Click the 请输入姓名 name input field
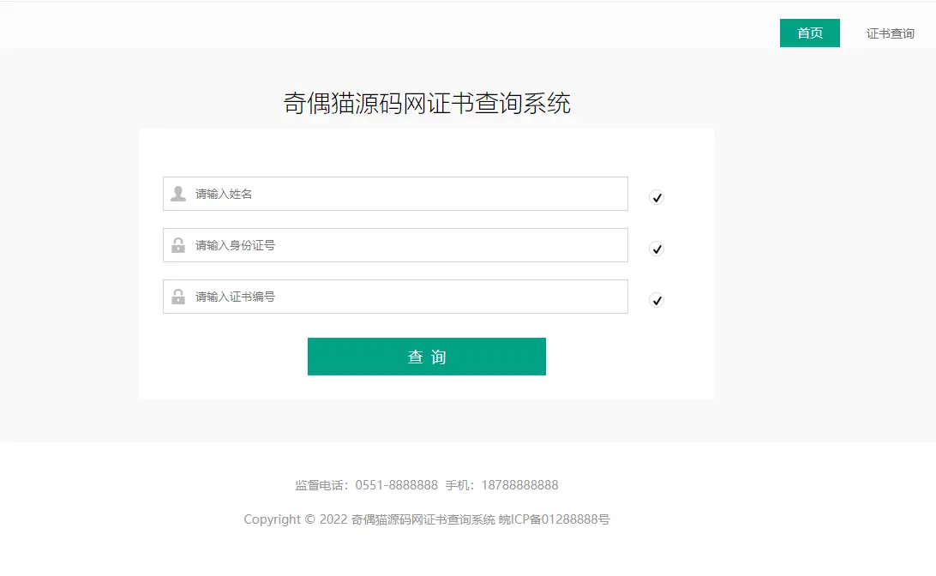This screenshot has height=576, width=936. [395, 194]
